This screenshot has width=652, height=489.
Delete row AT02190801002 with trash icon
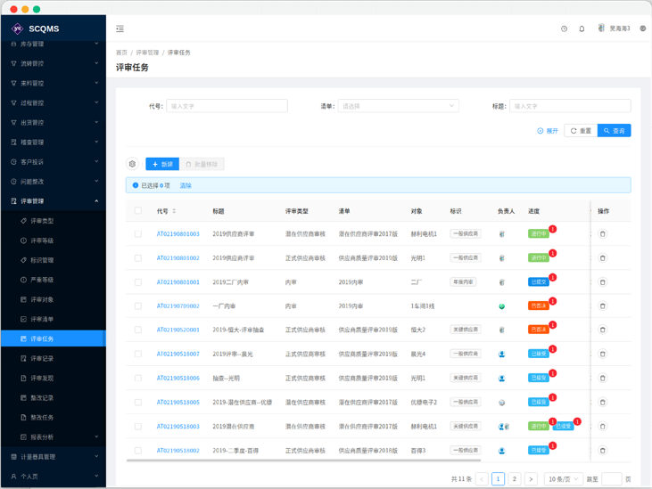602,258
